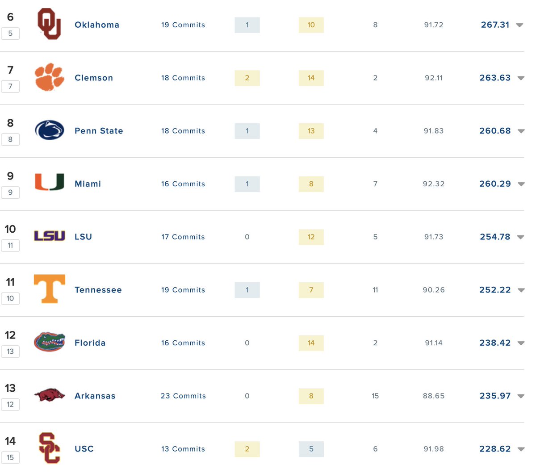Click the Clemson tiger paw logo
Screen dimensions: 536x473
click(x=50, y=77)
